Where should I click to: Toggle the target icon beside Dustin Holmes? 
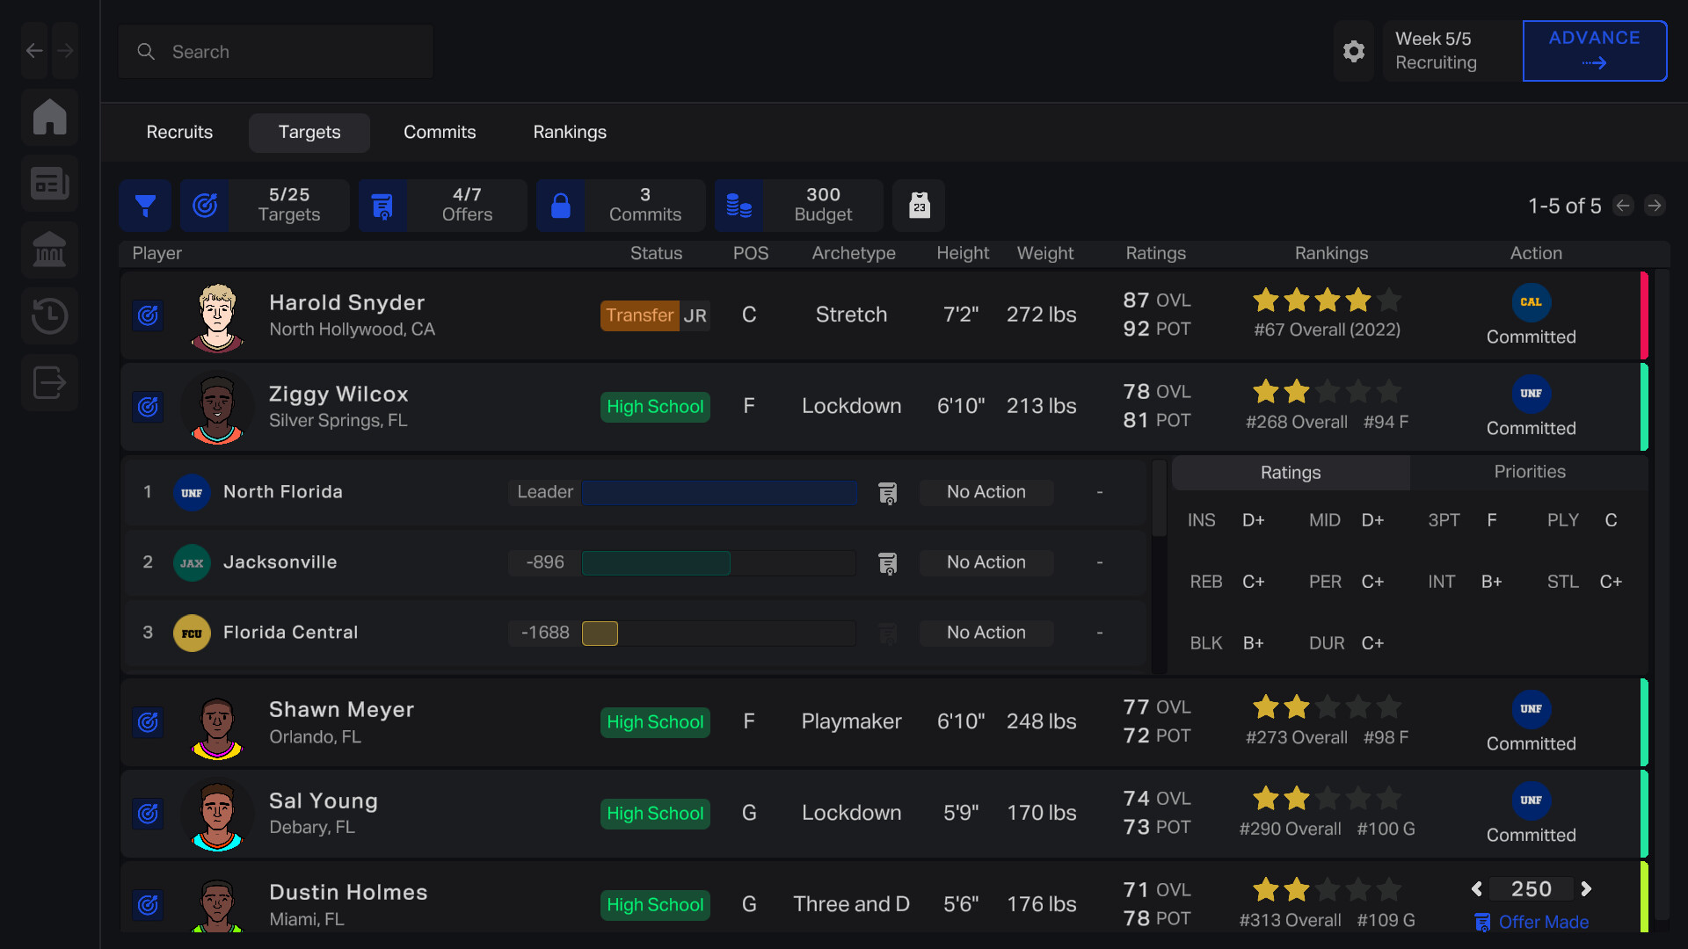click(x=148, y=905)
